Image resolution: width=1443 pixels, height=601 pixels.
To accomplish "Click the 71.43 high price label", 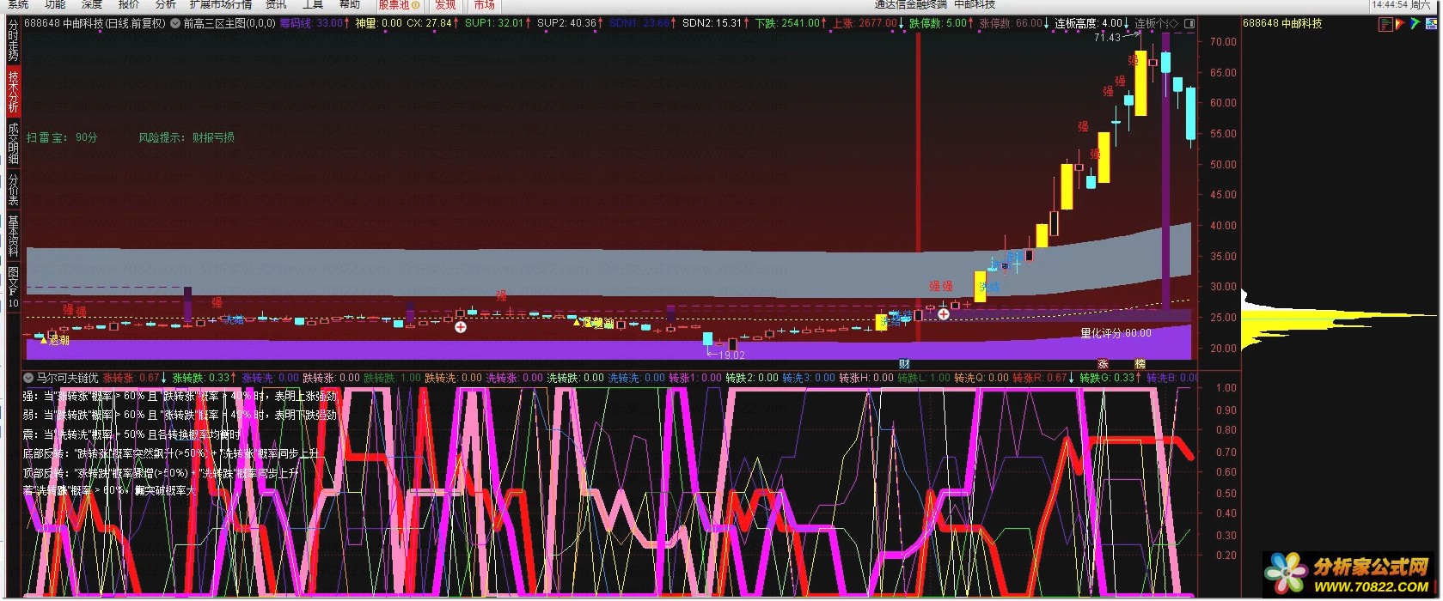I will (x=1107, y=38).
